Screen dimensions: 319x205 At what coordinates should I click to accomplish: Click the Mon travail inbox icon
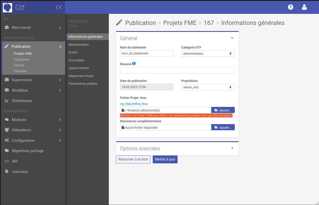(x=7, y=27)
